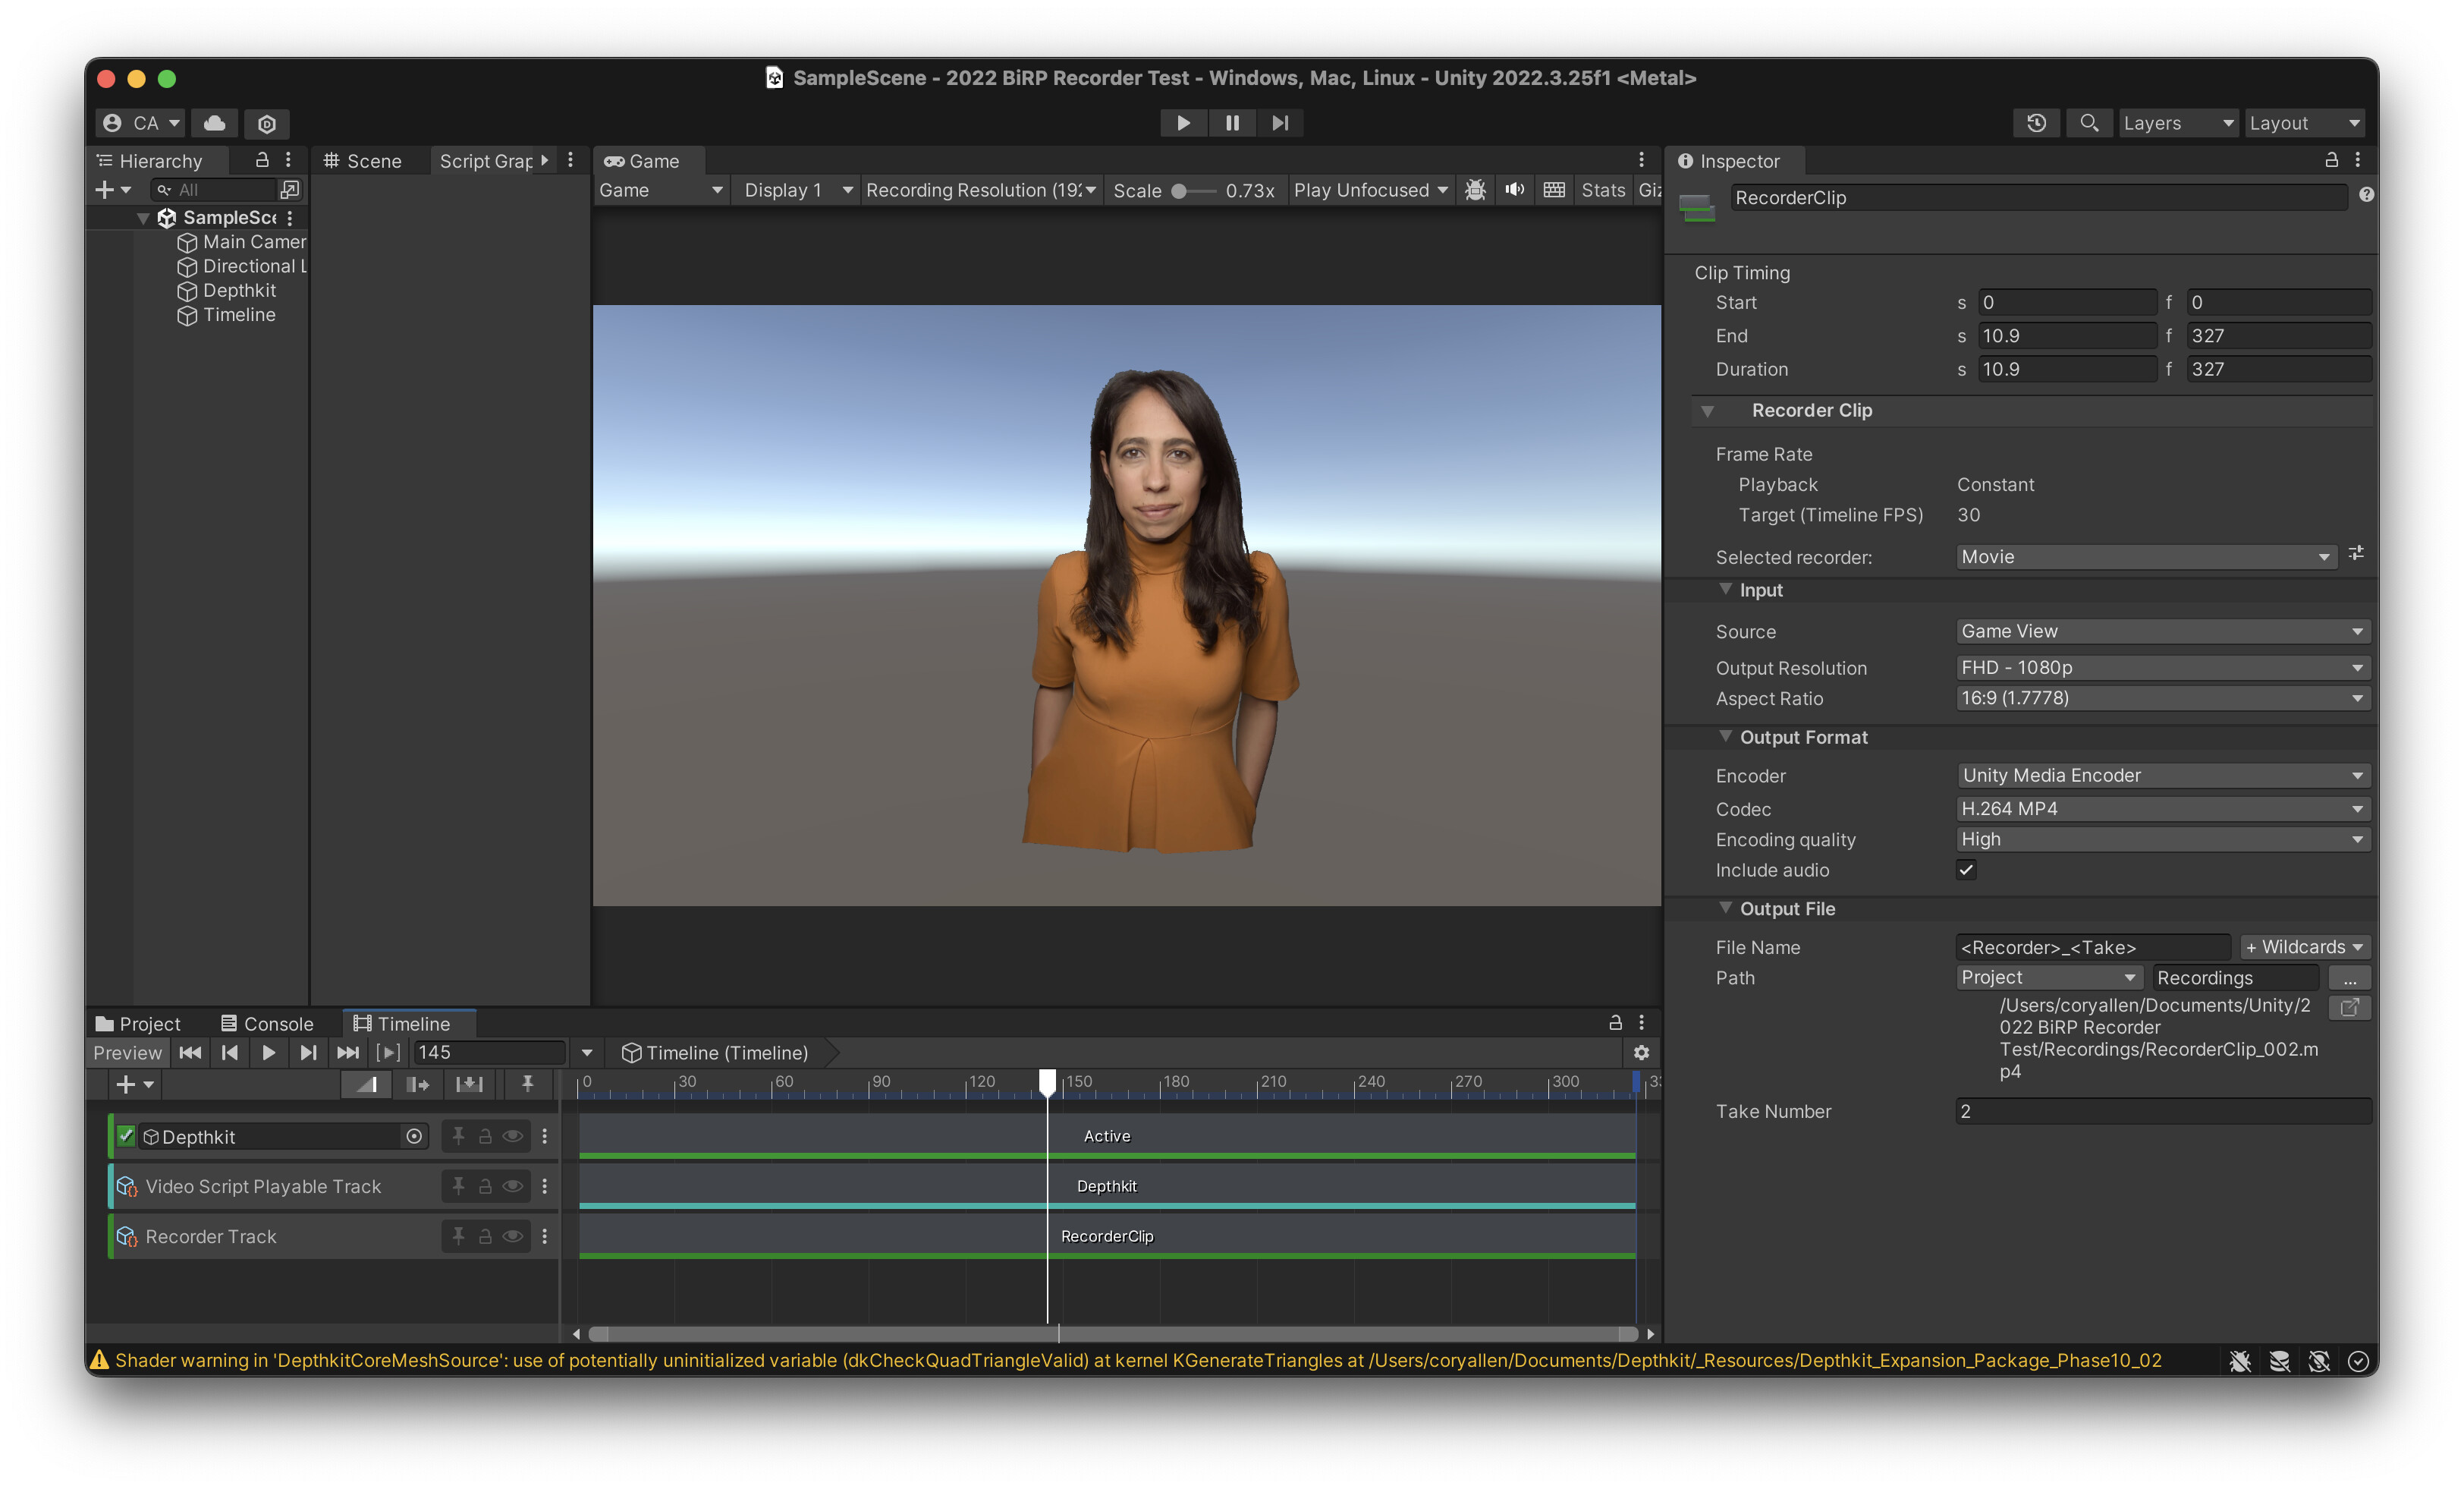The height and width of the screenshot is (1489, 2464).
Task: Toggle the Depthkit track active checkbox
Action: pyautogui.click(x=126, y=1136)
